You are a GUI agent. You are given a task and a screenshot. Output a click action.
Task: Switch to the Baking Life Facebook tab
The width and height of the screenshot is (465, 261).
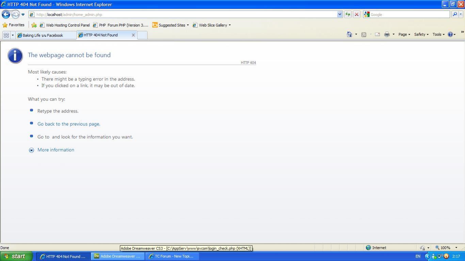46,35
